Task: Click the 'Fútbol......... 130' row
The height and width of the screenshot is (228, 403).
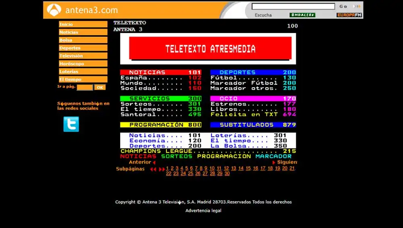Action: [x=253, y=78]
